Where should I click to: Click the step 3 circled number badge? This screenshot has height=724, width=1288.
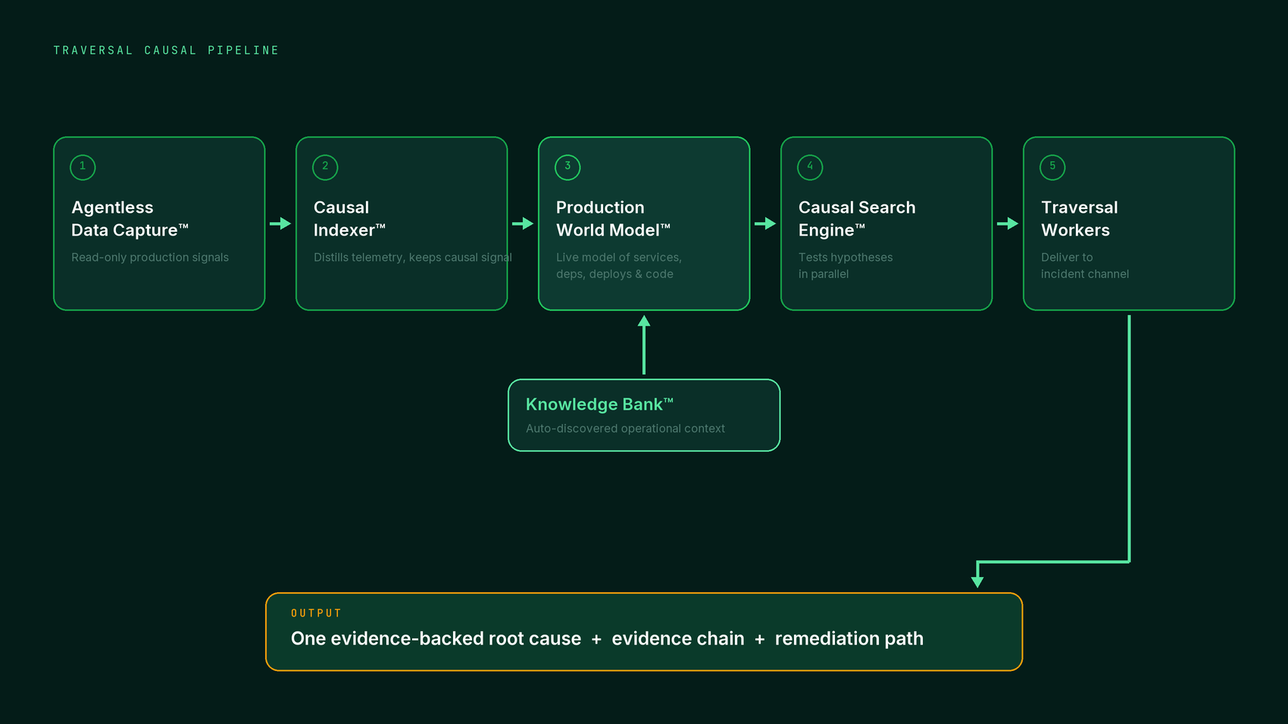point(567,167)
